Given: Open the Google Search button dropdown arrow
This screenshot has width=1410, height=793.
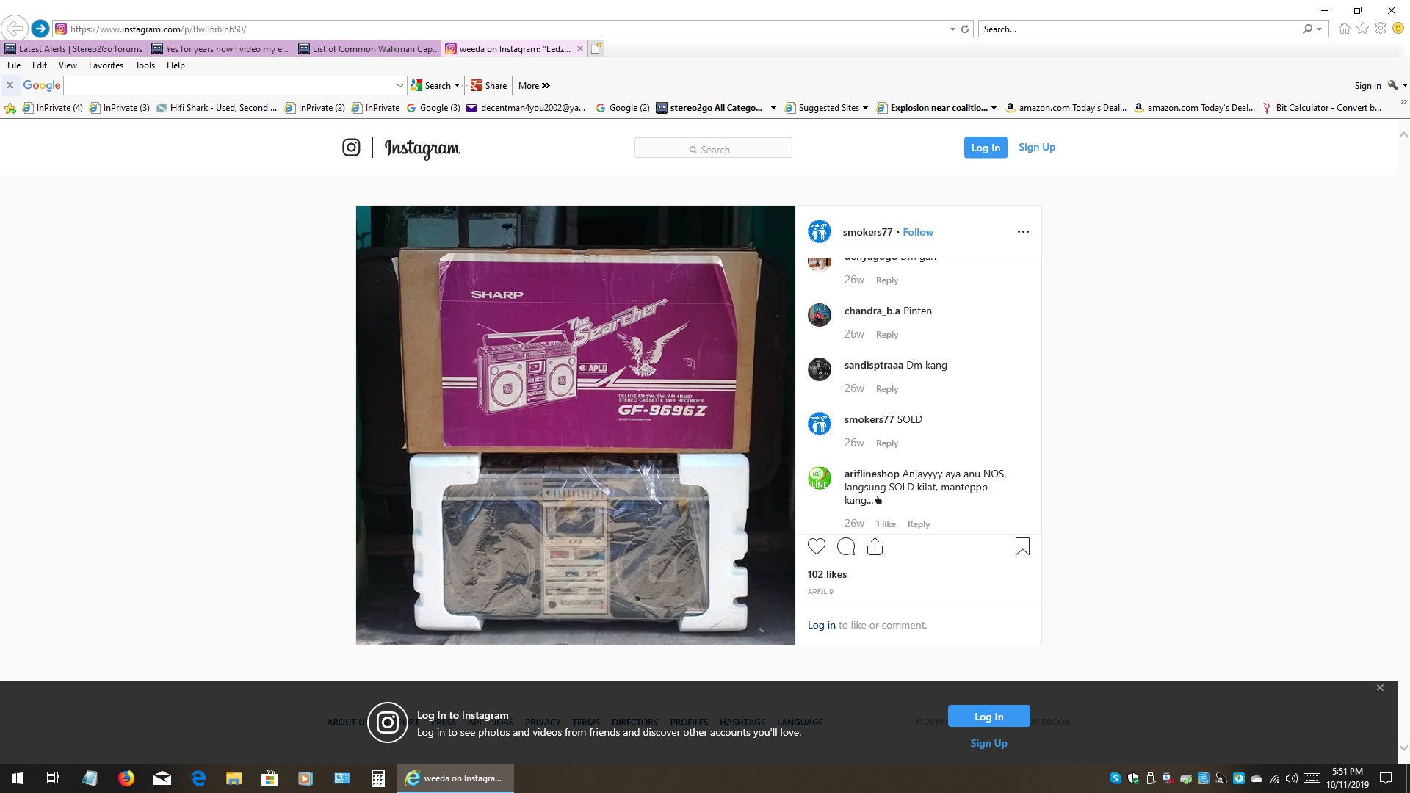Looking at the screenshot, I should pyautogui.click(x=457, y=86).
